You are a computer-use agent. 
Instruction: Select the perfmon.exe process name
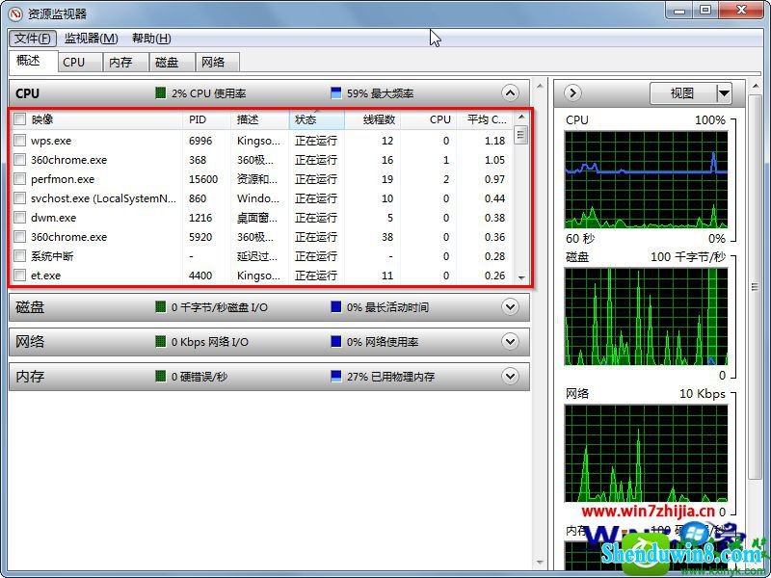pos(63,179)
